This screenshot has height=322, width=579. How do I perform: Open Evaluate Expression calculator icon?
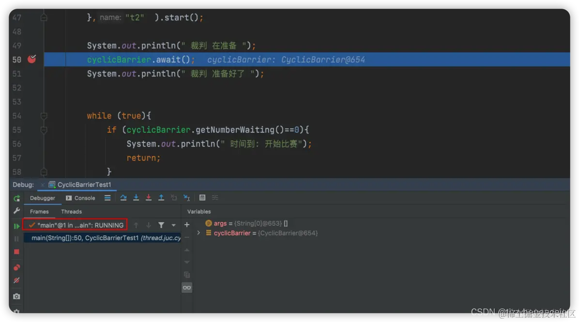202,198
